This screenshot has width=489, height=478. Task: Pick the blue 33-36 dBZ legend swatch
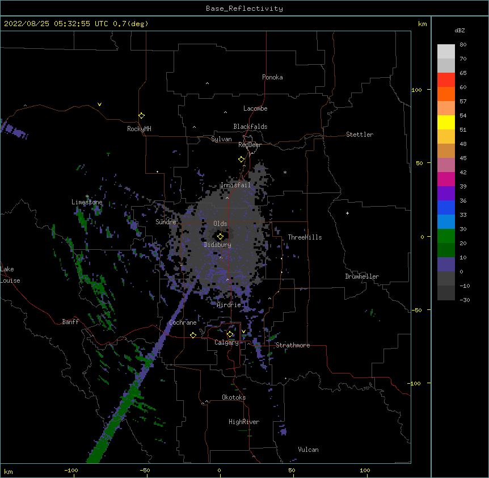point(446,207)
